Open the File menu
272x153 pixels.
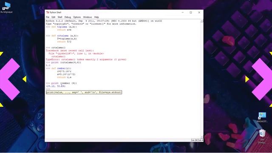coord(48,17)
